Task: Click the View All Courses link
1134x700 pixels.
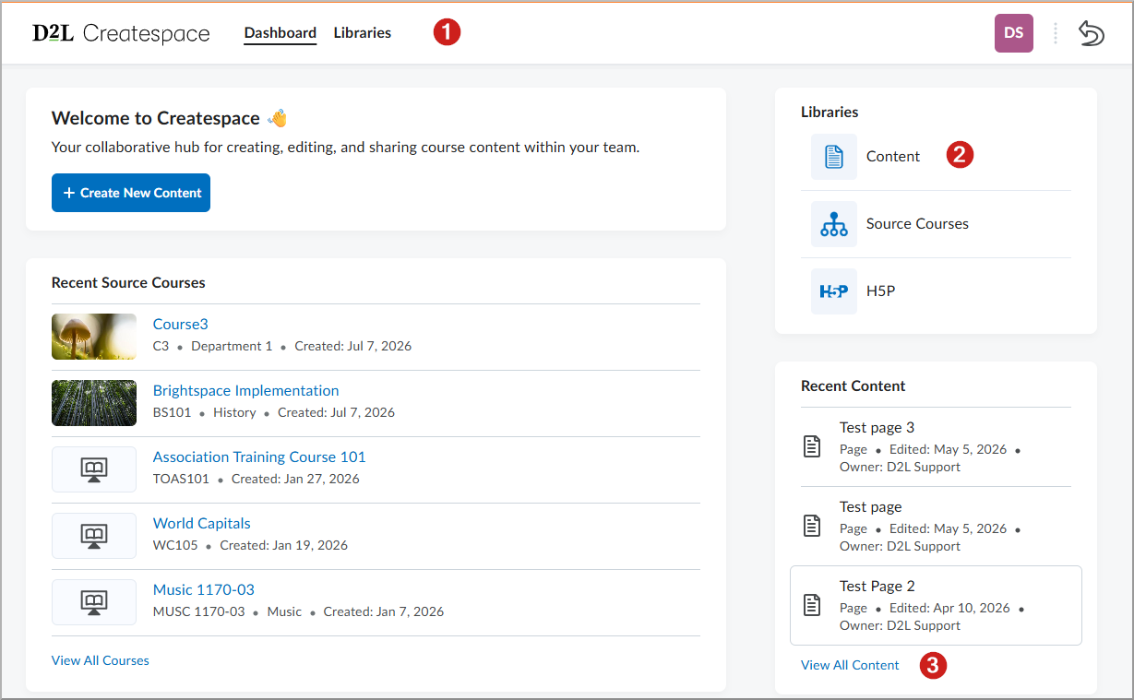Action: 101,660
